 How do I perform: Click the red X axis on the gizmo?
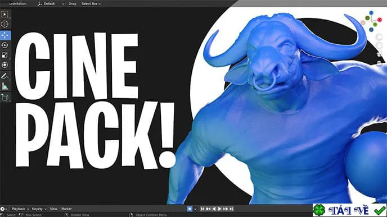click(380, 20)
